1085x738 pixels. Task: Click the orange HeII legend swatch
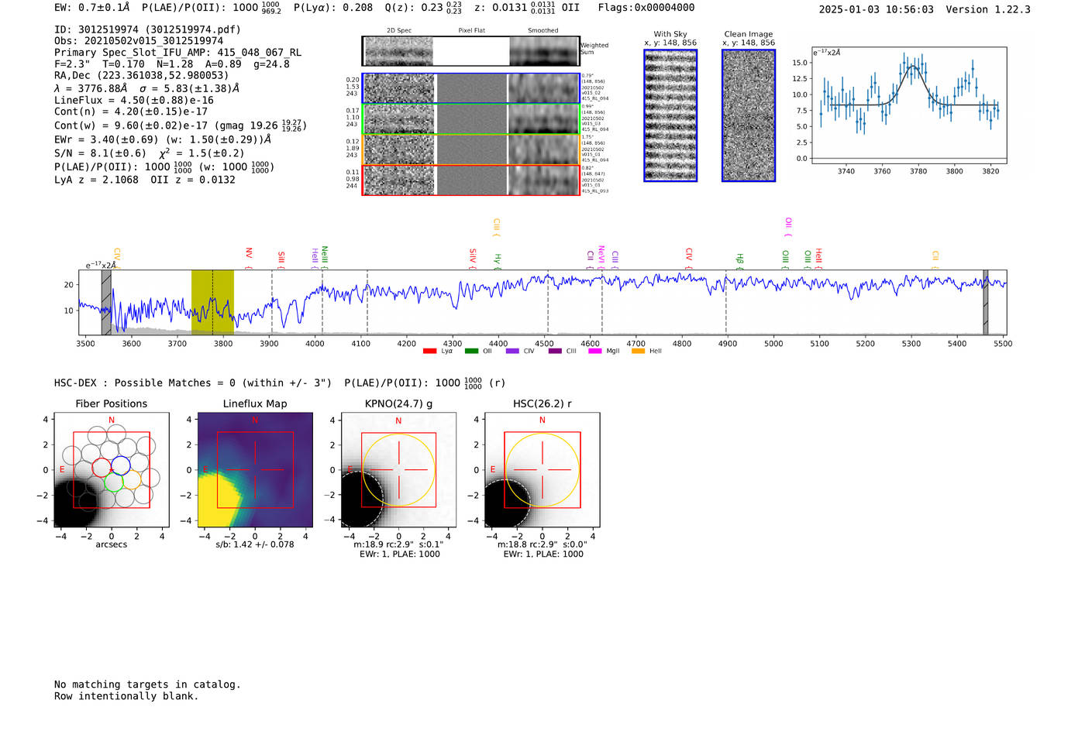638,351
